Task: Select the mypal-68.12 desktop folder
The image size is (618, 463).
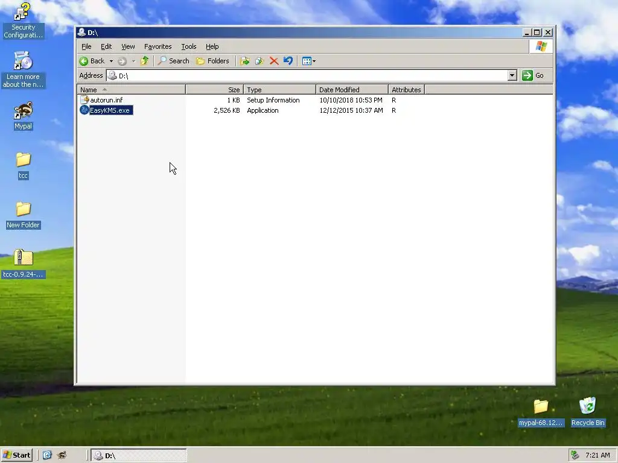Action: coord(541,412)
